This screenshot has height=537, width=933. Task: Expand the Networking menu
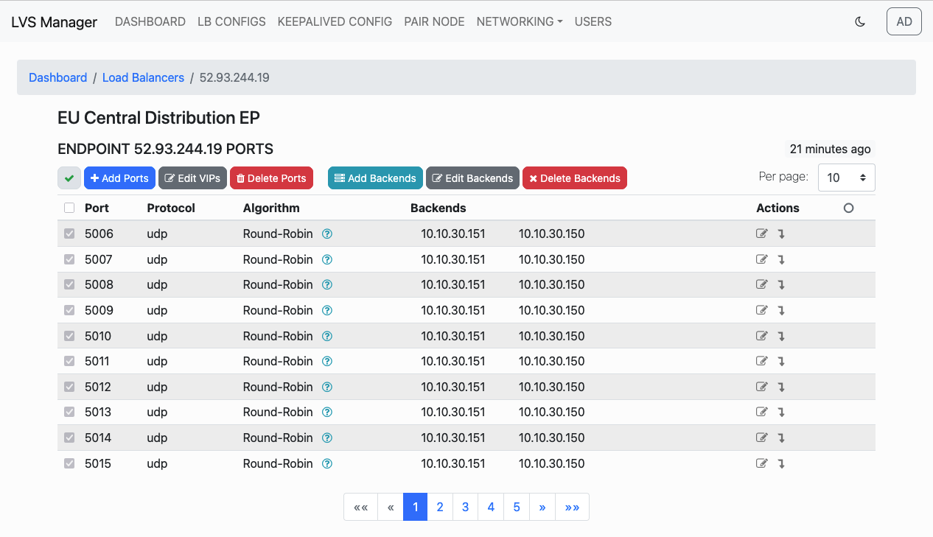(520, 22)
